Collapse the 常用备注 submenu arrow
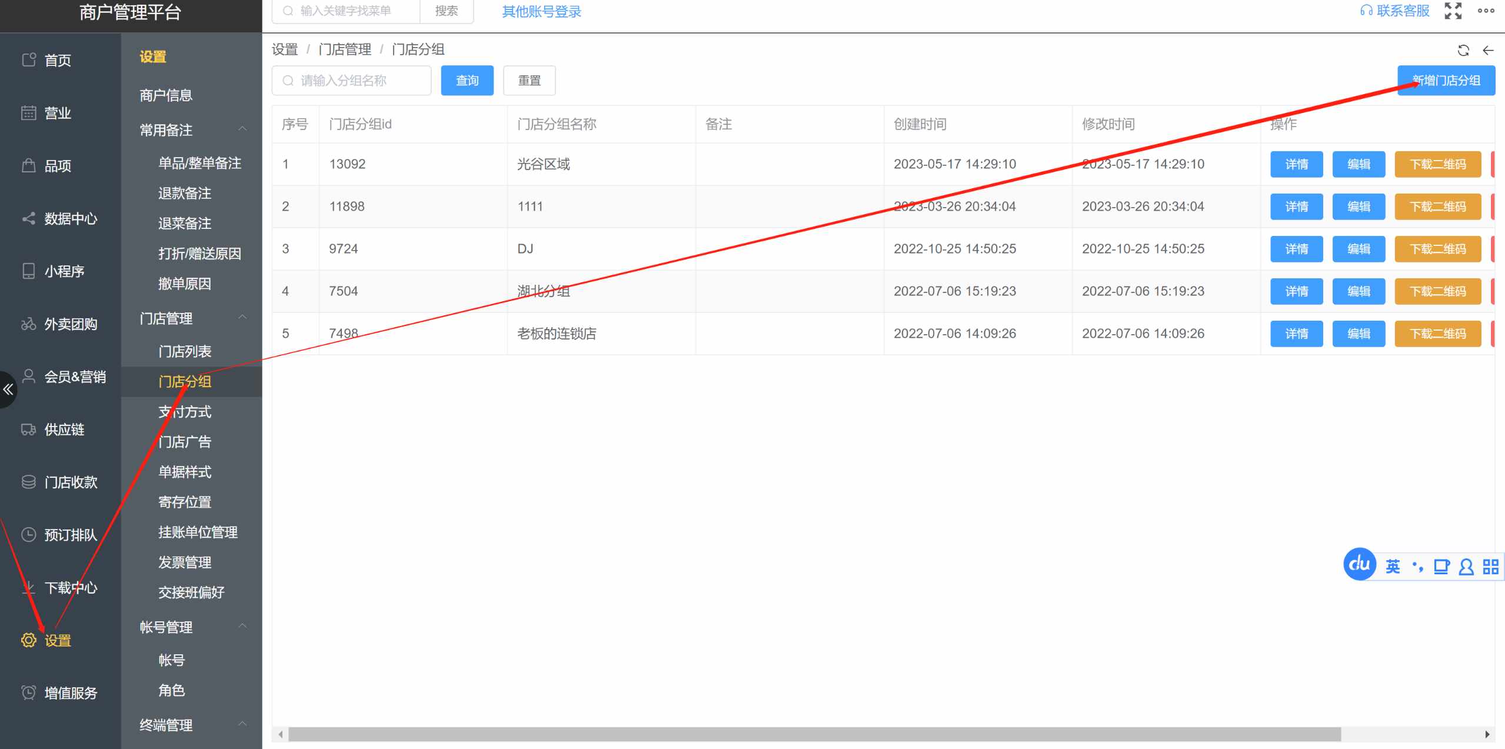This screenshot has width=1505, height=749. coord(242,128)
